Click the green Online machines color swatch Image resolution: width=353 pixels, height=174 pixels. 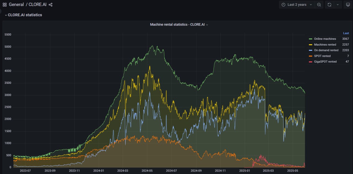click(311, 39)
